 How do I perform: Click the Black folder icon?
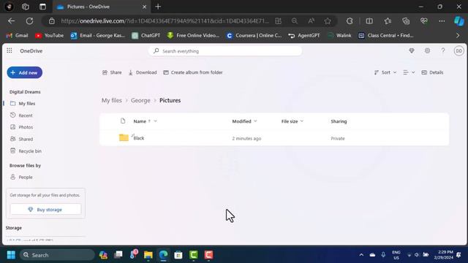[124, 137]
